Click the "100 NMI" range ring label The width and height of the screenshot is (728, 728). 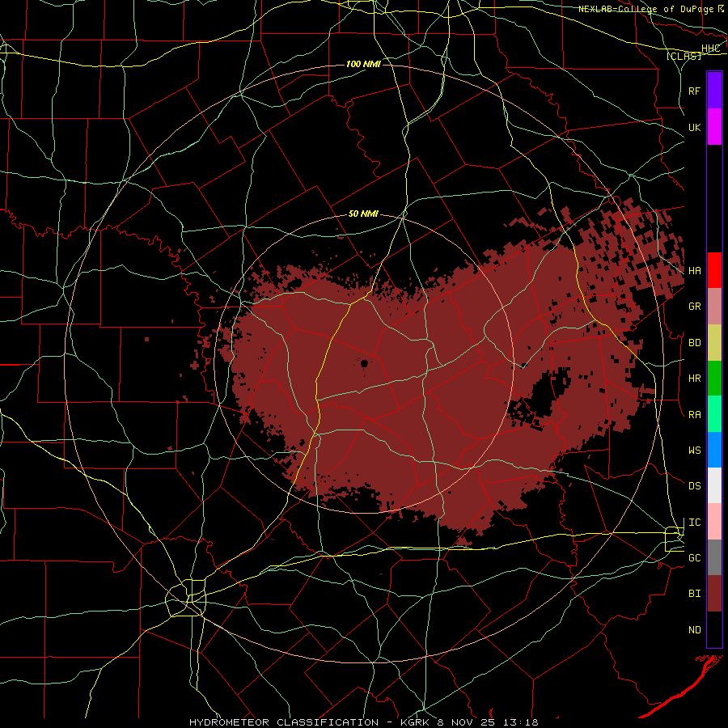(363, 64)
